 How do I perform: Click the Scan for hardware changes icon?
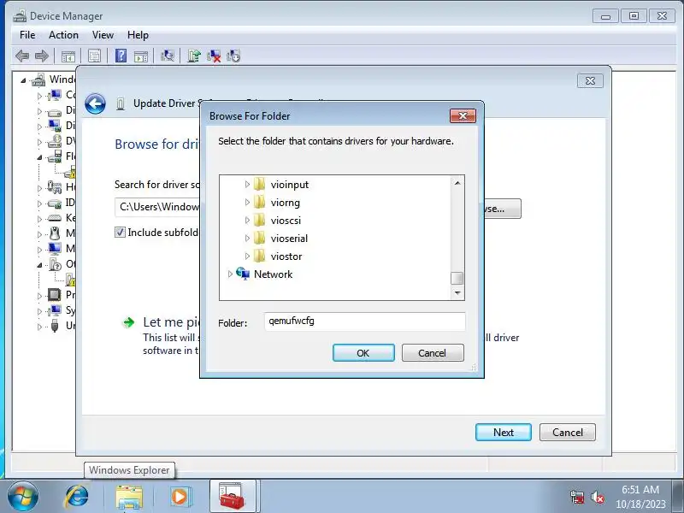168,56
